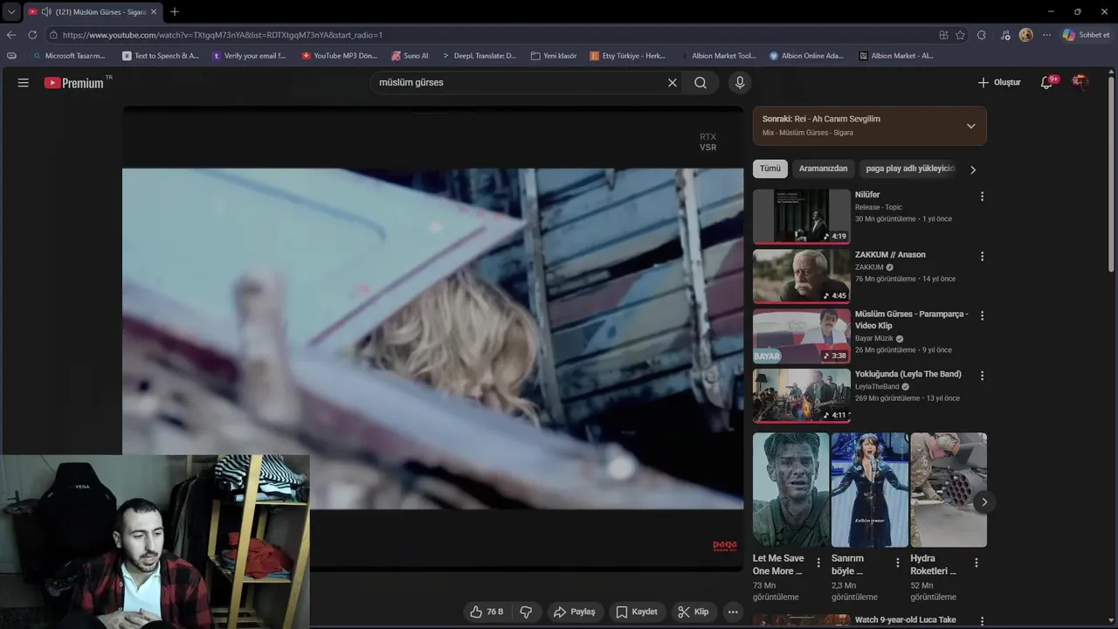Go back with browser back arrow
The image size is (1118, 629).
click(11, 35)
